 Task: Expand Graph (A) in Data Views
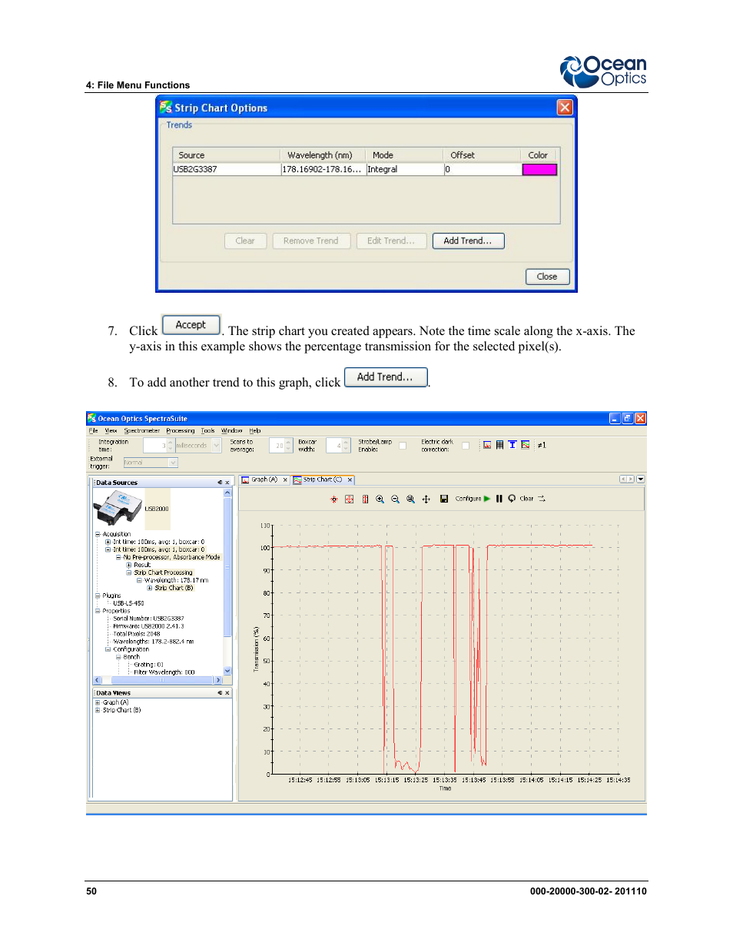98,702
